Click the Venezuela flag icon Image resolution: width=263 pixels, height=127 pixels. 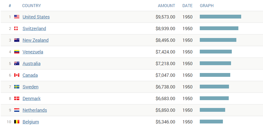[17, 52]
